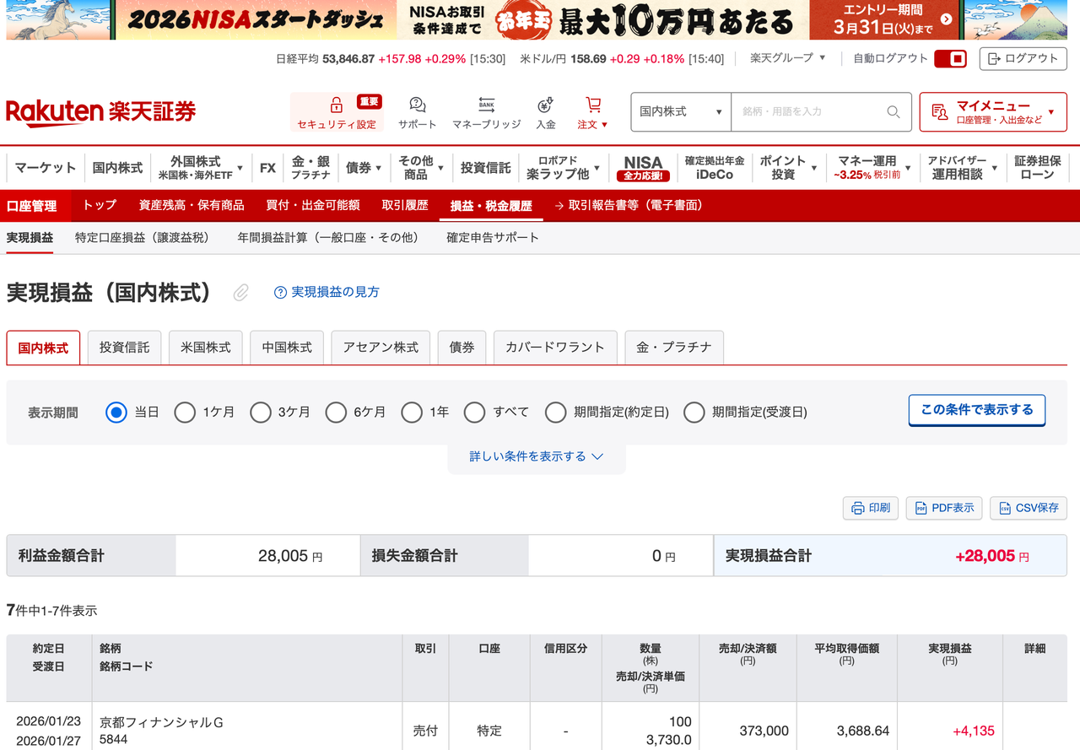Open the 楽天グループ dropdown
The height and width of the screenshot is (750, 1080).
[x=786, y=59]
